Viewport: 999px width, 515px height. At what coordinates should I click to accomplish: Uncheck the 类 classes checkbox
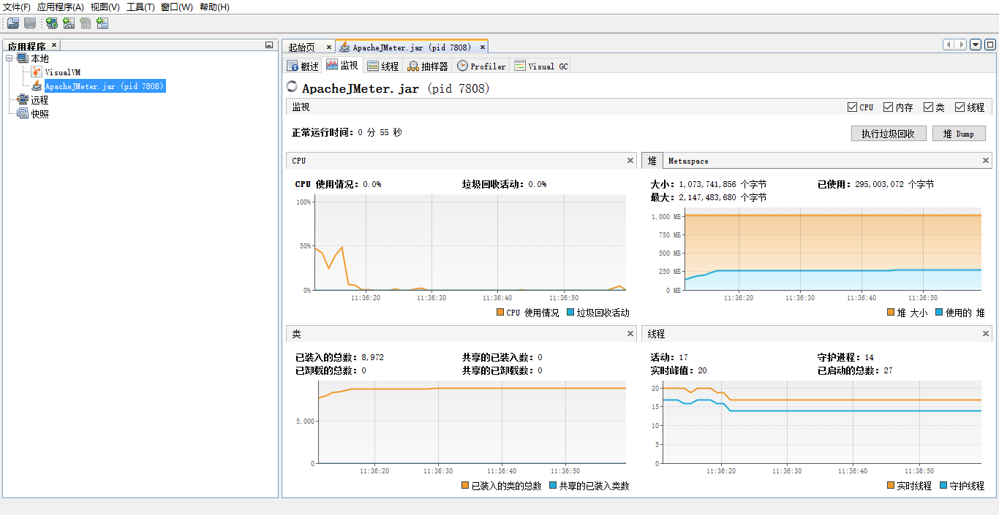pos(928,107)
